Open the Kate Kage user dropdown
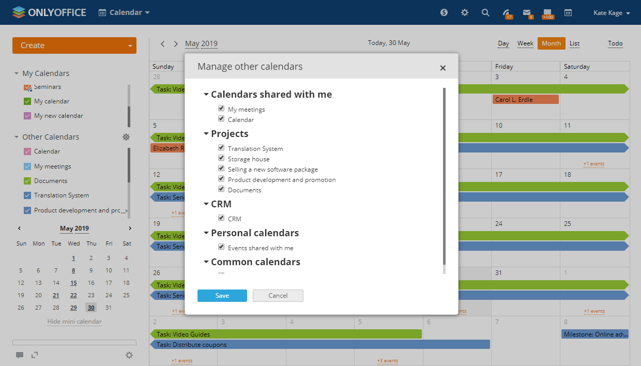 (612, 12)
